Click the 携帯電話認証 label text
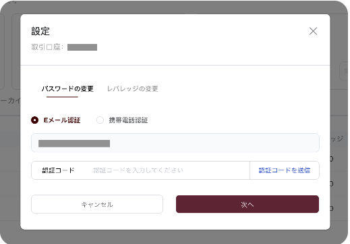350x244 pixels. click(128, 120)
